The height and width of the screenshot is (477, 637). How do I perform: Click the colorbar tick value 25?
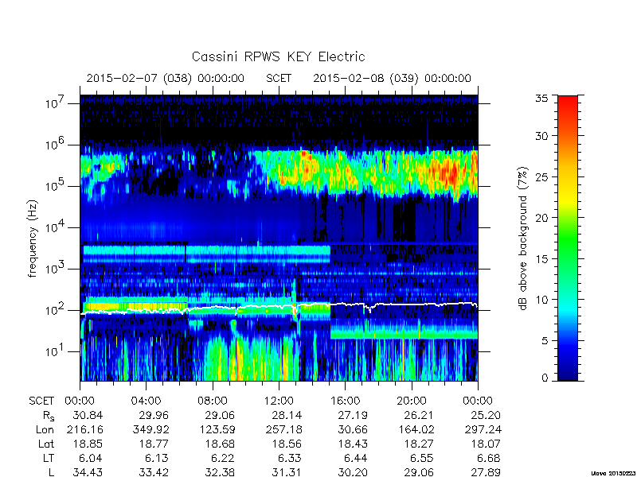(542, 176)
